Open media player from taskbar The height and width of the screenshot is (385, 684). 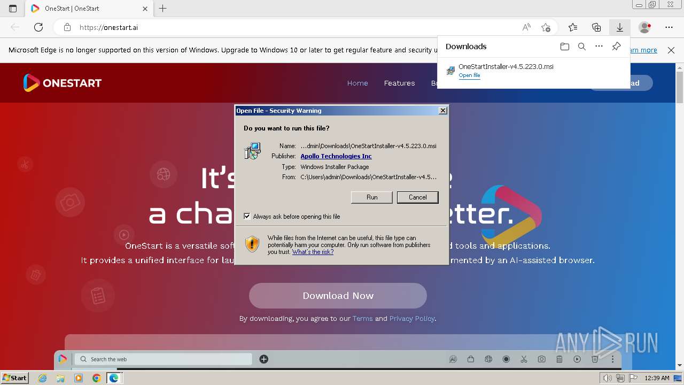pyautogui.click(x=79, y=378)
